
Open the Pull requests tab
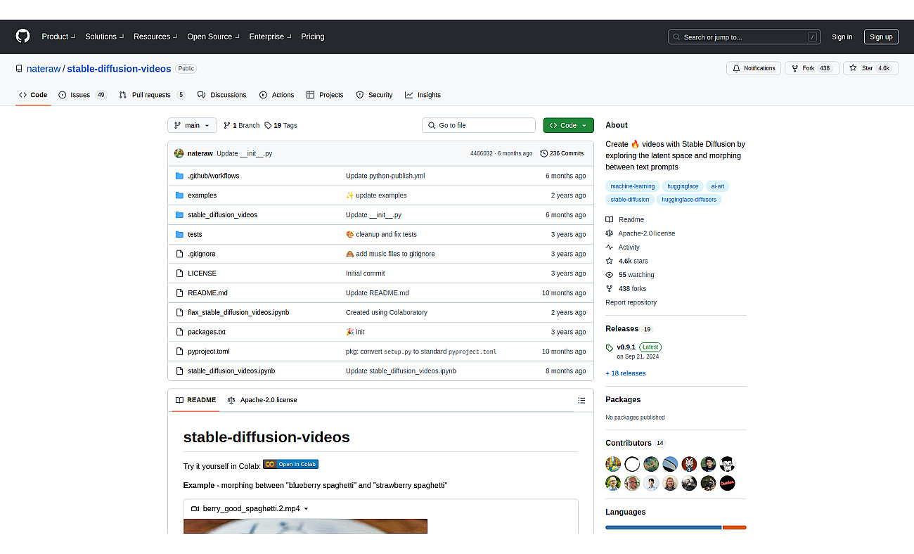pos(152,95)
